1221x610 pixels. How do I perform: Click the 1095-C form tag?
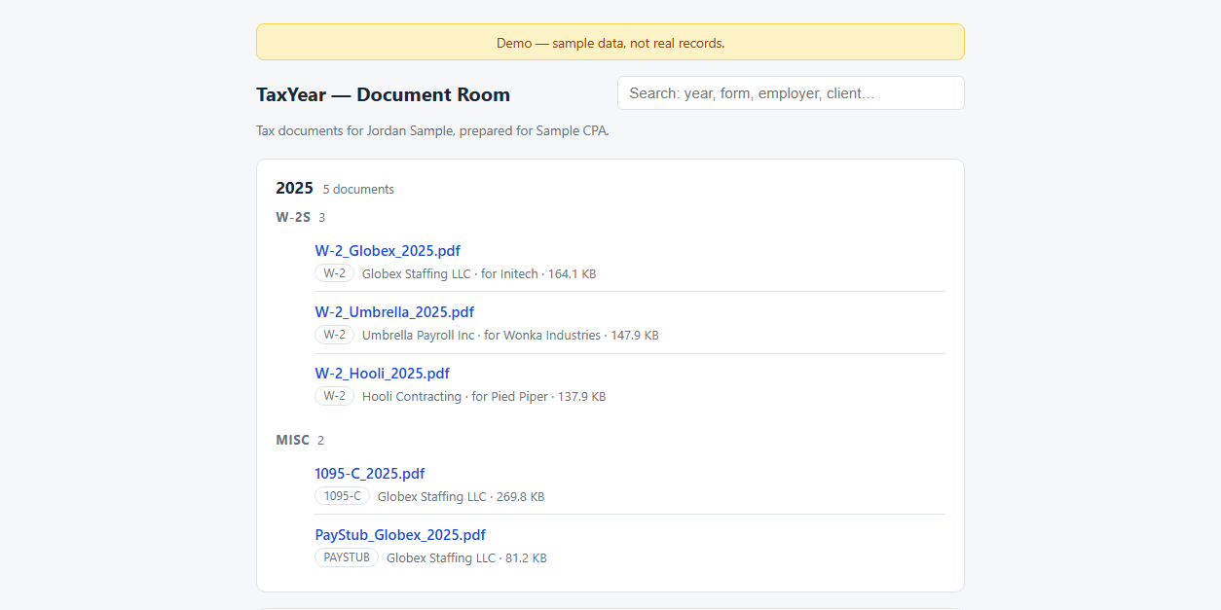pos(342,496)
